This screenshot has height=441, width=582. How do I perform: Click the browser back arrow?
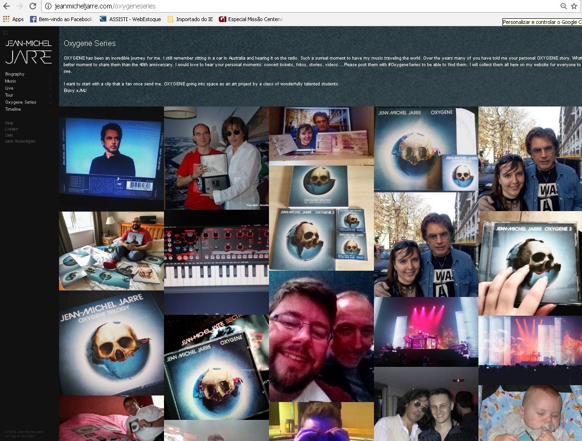(x=7, y=6)
